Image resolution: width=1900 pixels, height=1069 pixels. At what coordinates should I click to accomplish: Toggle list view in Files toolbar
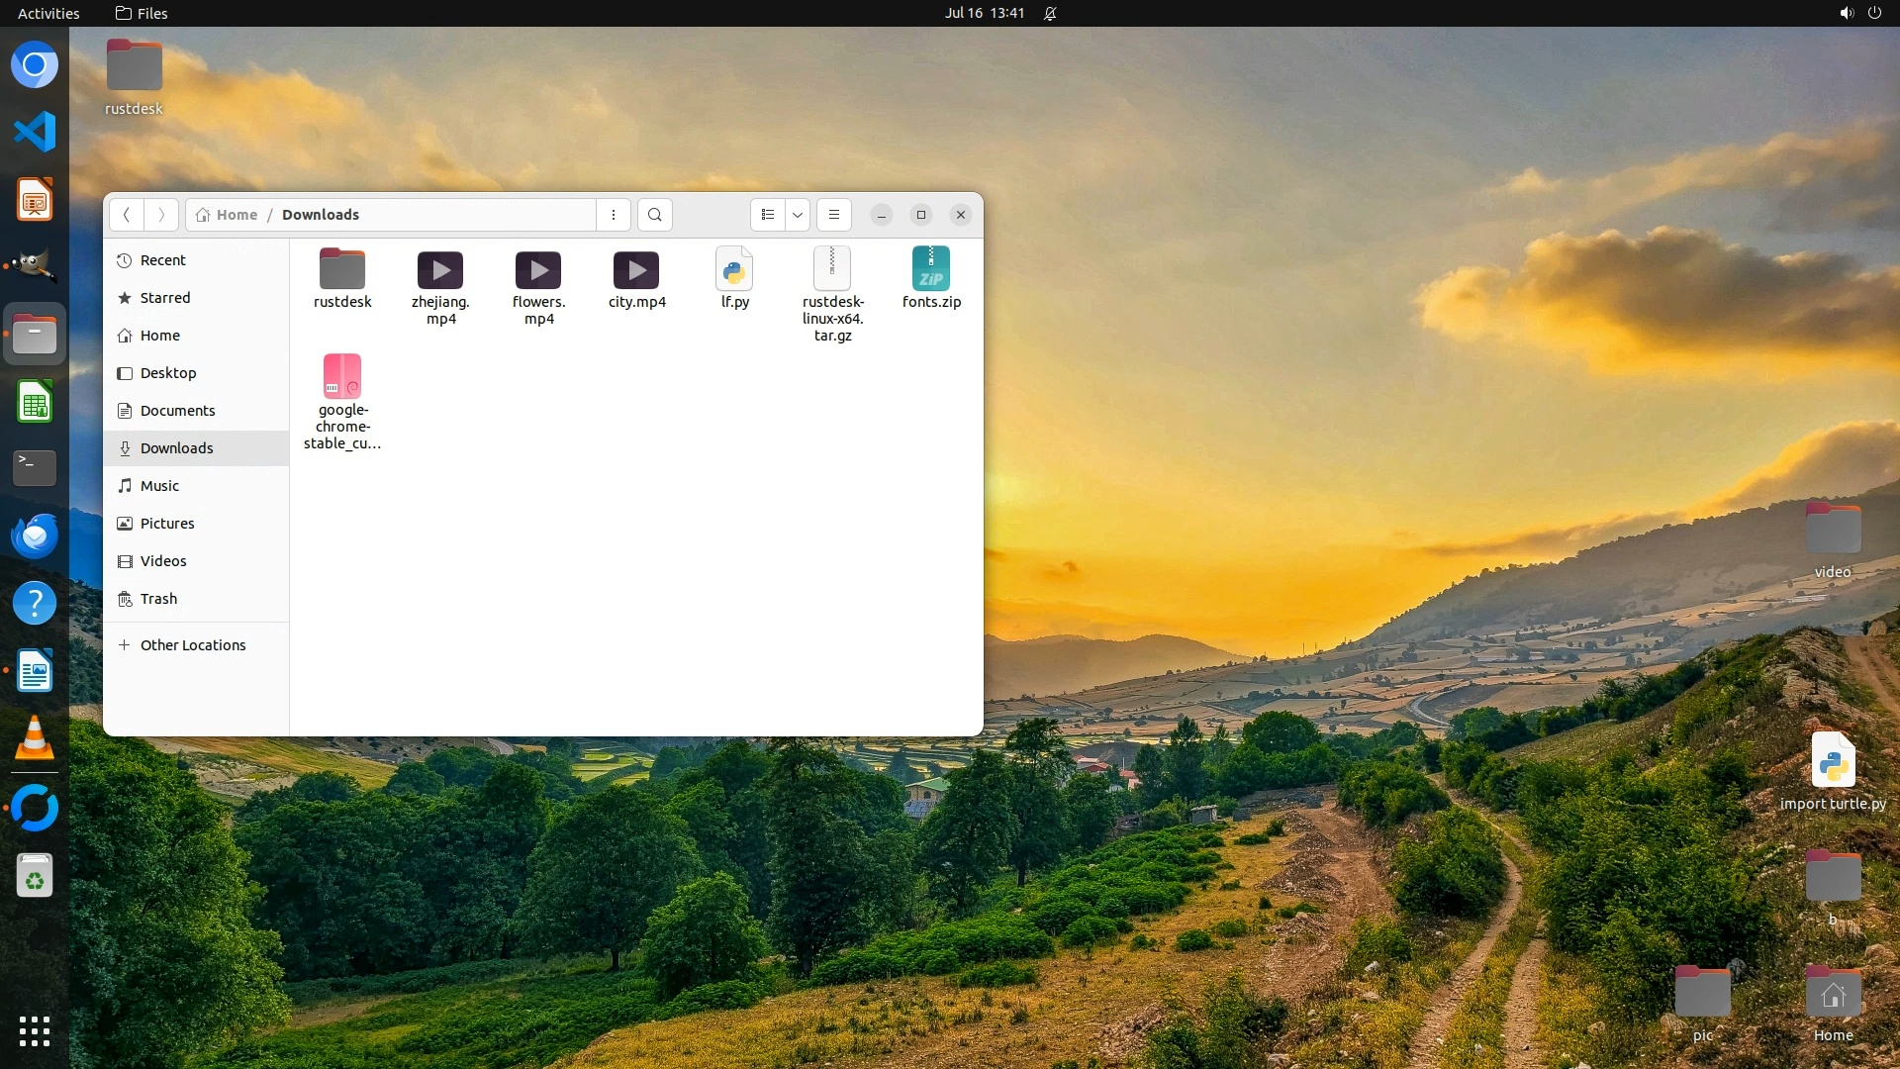pos(768,215)
